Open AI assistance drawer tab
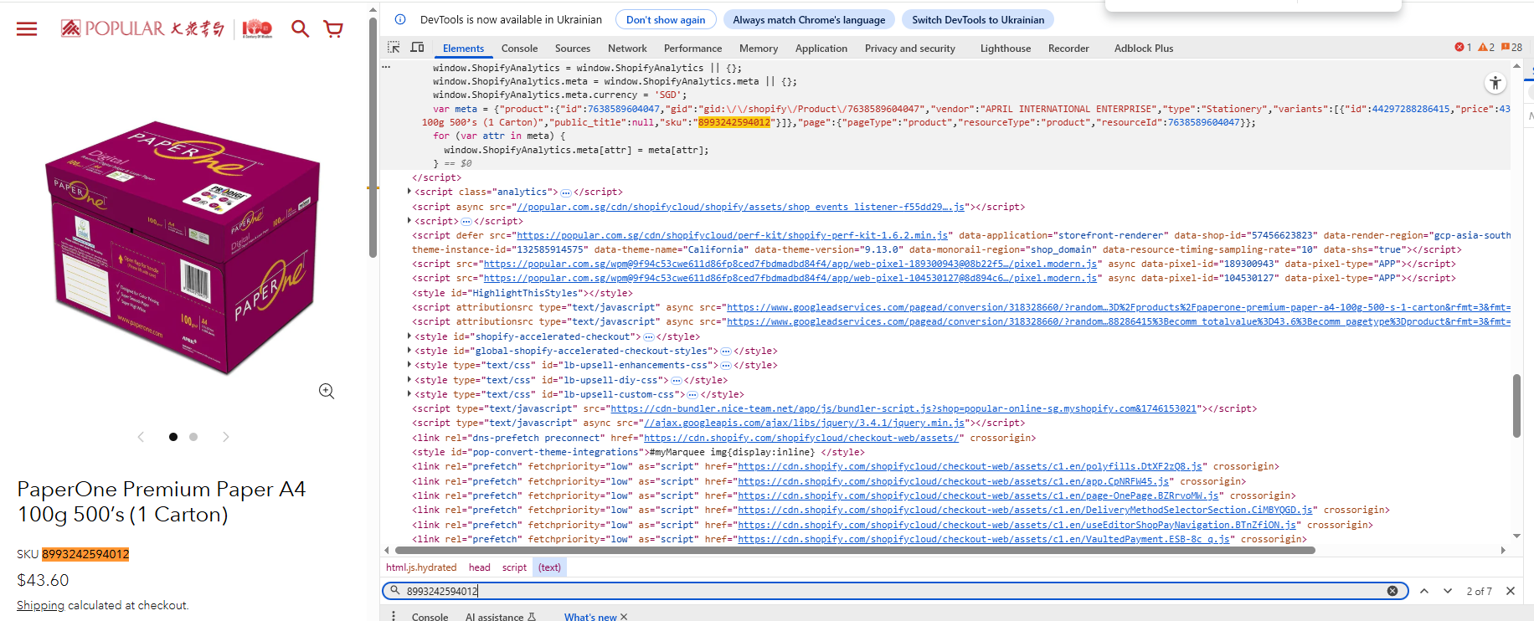This screenshot has width=1534, height=621. pos(500,617)
